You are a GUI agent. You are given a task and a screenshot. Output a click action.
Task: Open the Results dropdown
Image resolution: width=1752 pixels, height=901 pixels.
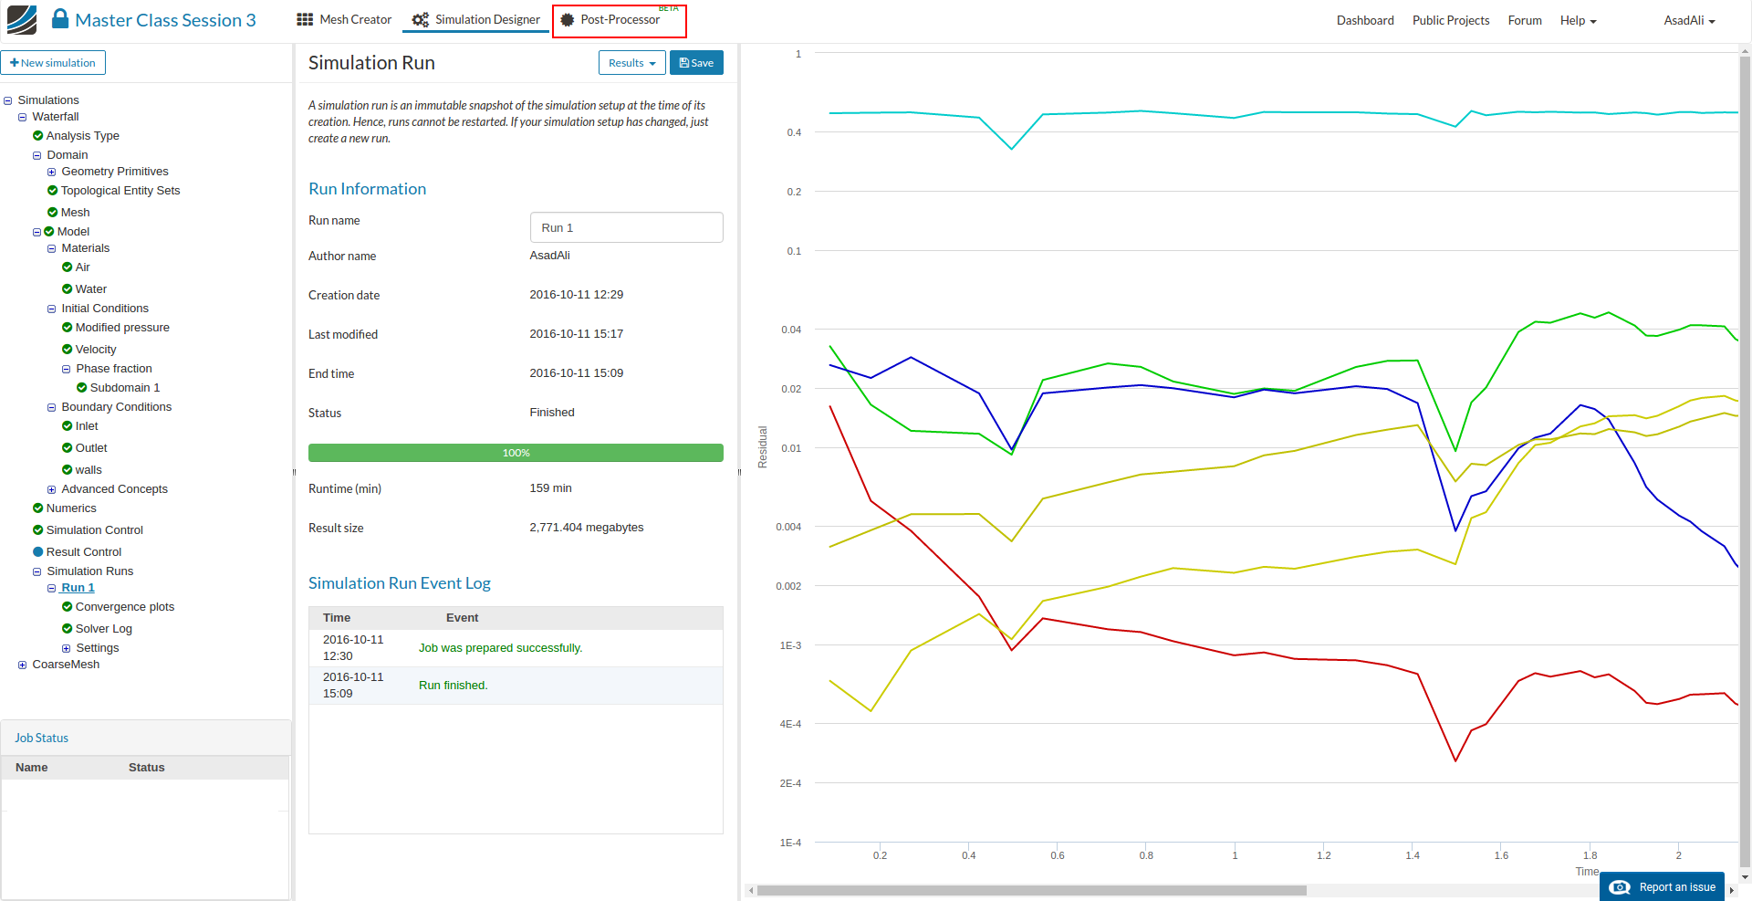coord(631,63)
